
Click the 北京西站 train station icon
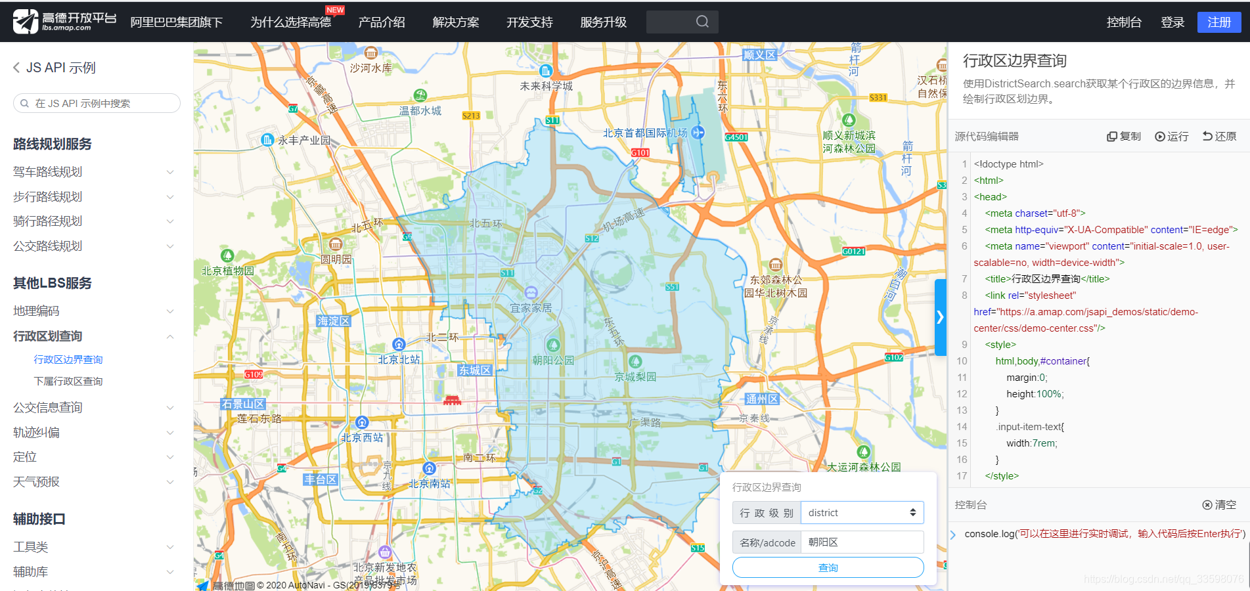pos(362,422)
